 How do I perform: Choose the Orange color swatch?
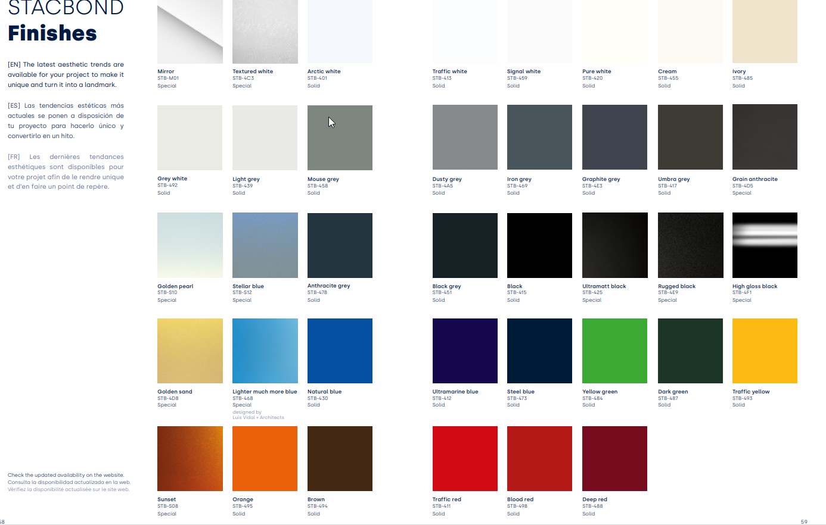click(x=265, y=458)
